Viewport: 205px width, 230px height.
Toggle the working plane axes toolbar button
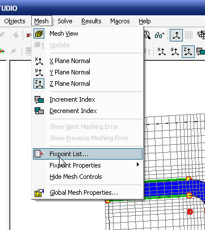pyautogui.click(x=176, y=35)
